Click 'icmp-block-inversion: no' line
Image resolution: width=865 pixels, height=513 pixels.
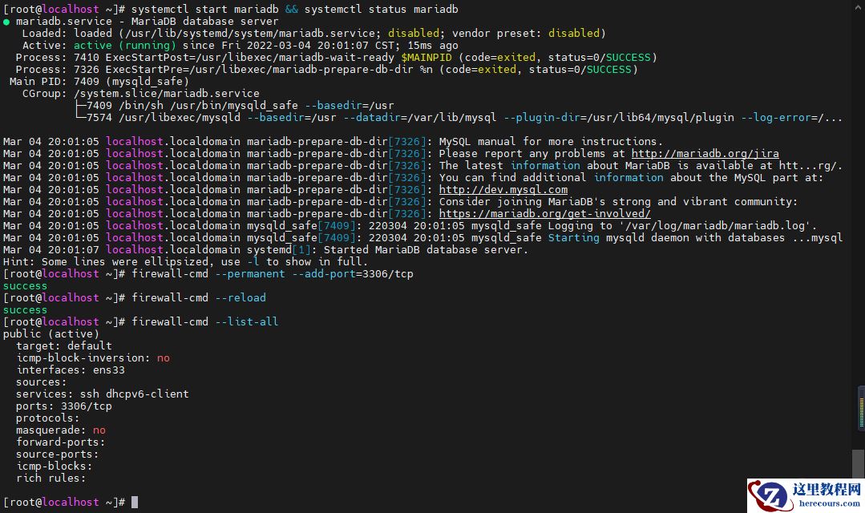point(93,358)
